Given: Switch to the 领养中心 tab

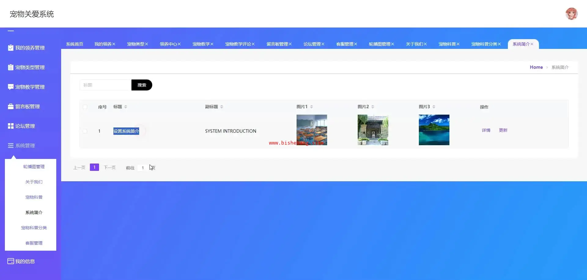Looking at the screenshot, I should [168, 44].
